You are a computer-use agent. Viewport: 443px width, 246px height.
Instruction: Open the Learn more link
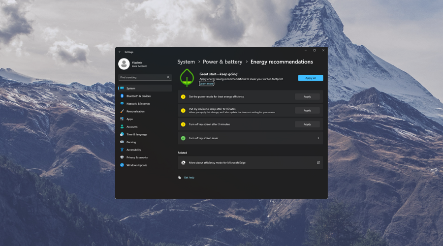(206, 84)
